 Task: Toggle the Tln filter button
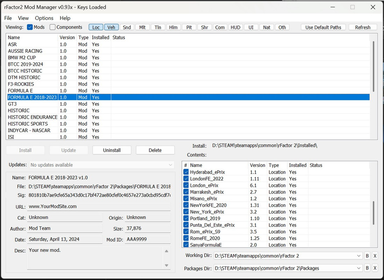158,27
